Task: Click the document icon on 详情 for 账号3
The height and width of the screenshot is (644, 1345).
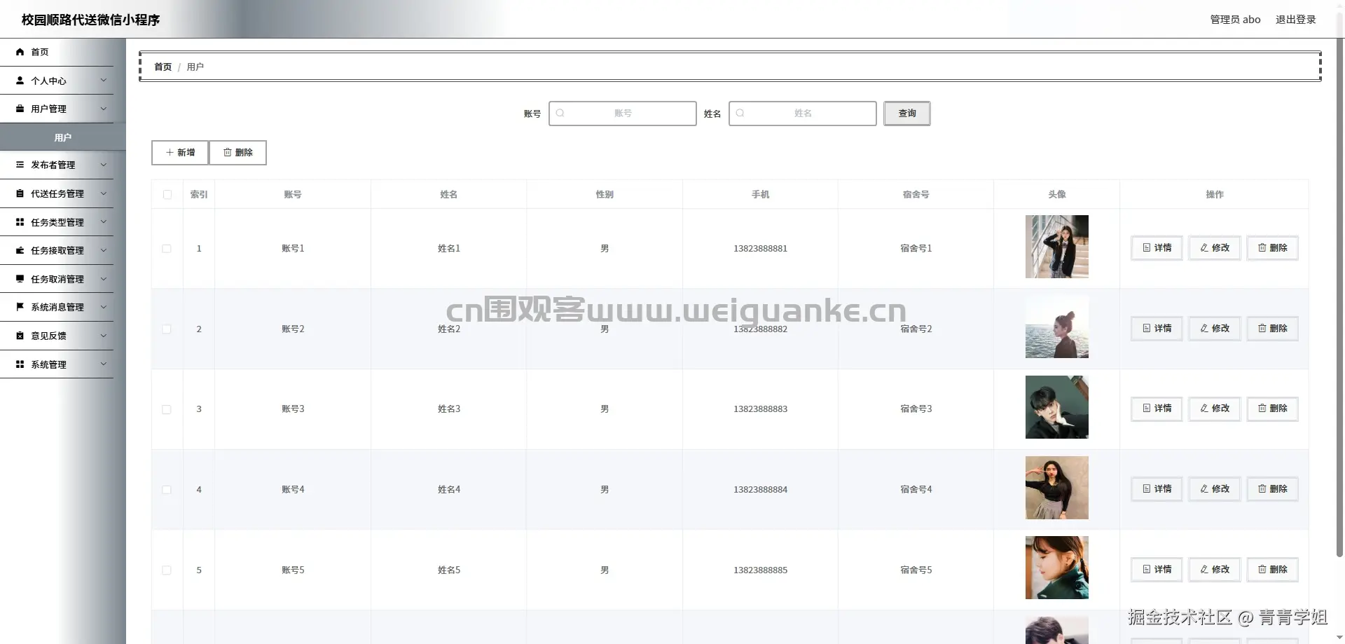Action: pos(1147,408)
